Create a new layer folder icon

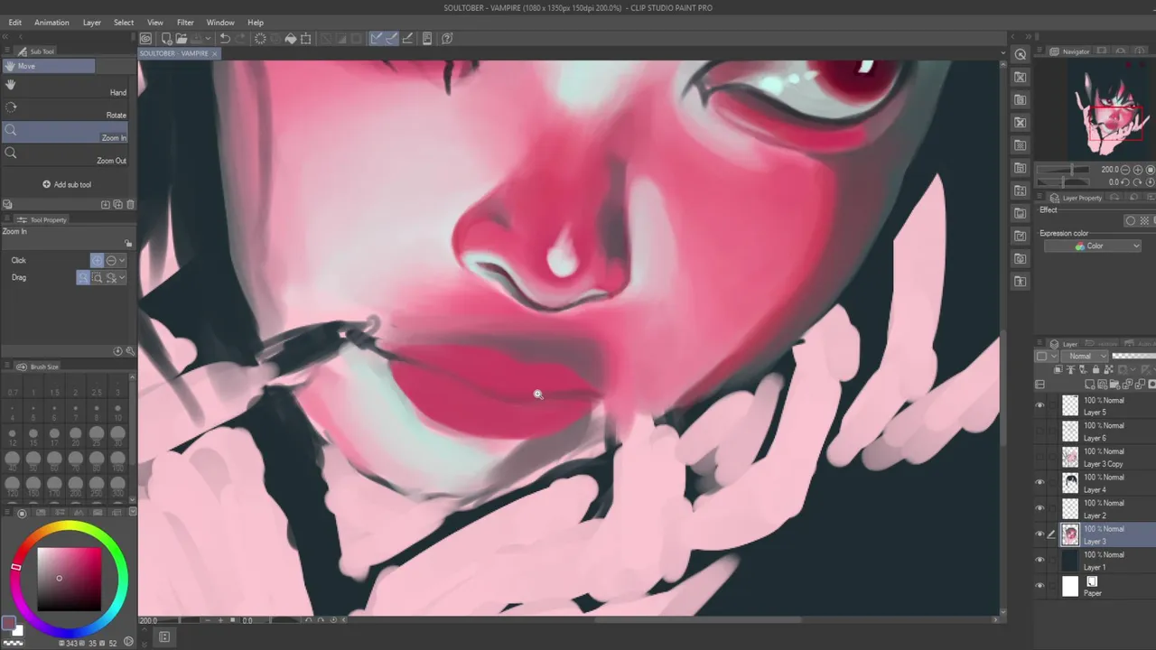(1113, 385)
